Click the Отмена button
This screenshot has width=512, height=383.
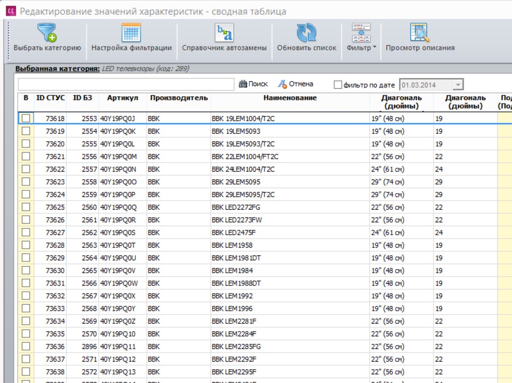tap(295, 84)
